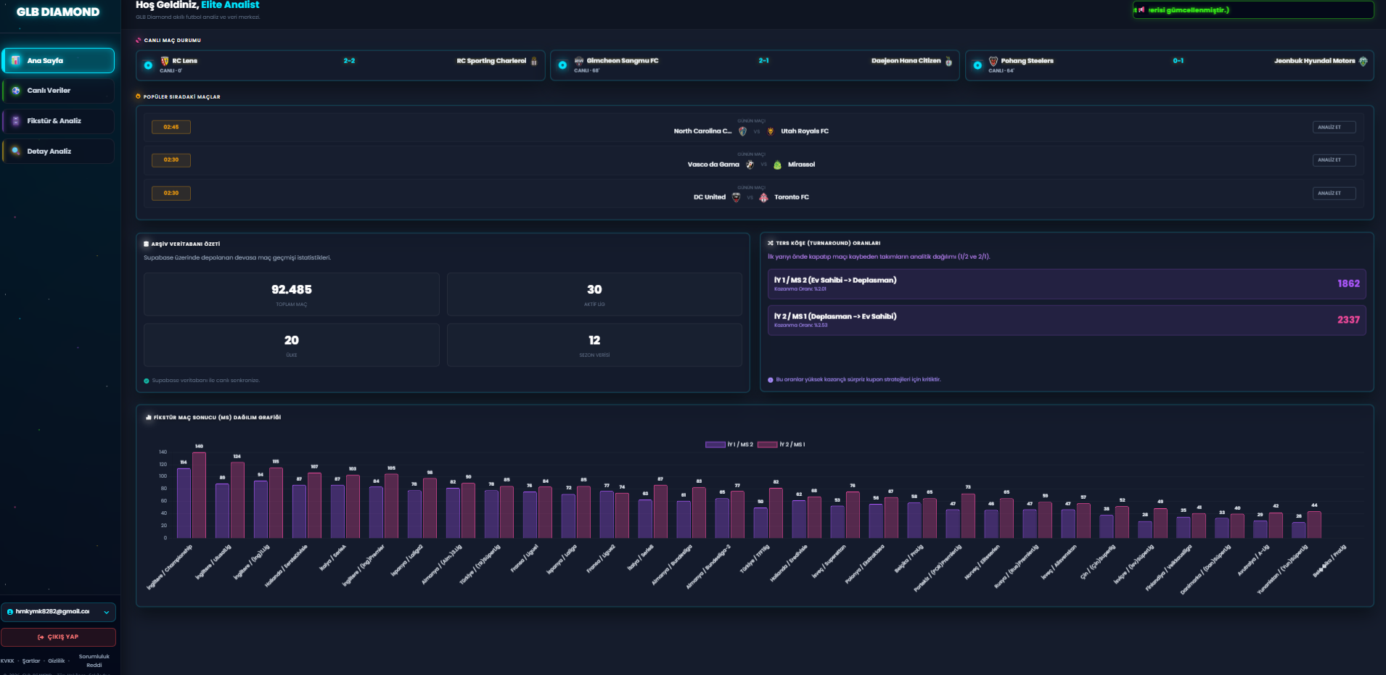Click the Detay Analiz magnifier icon

16,152
